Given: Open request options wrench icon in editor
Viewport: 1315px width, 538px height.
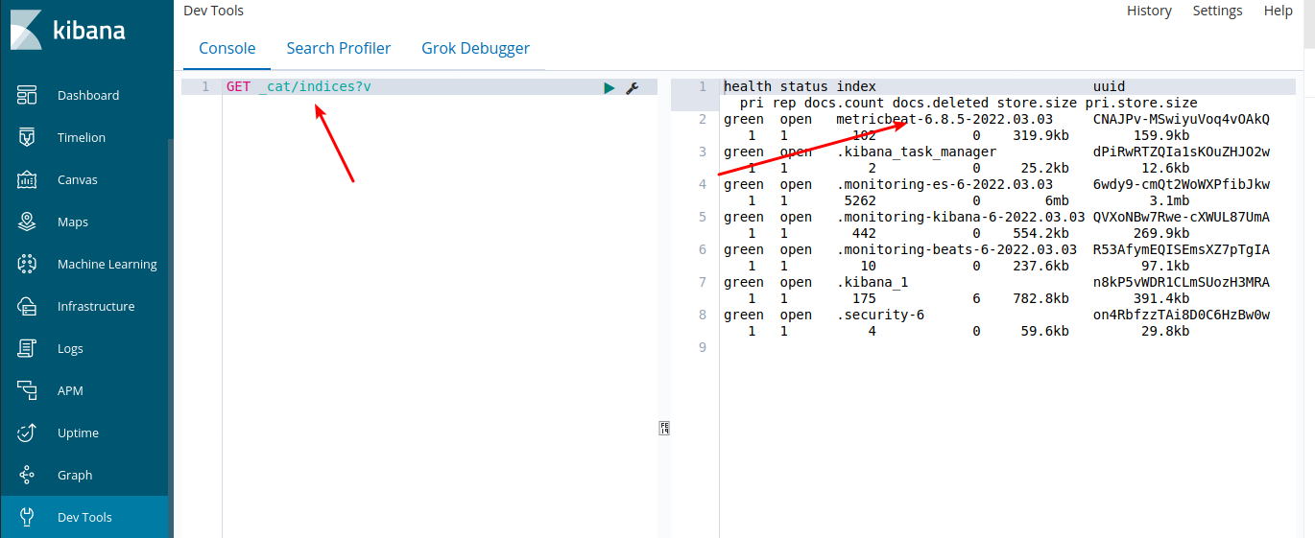Looking at the screenshot, I should tap(632, 87).
